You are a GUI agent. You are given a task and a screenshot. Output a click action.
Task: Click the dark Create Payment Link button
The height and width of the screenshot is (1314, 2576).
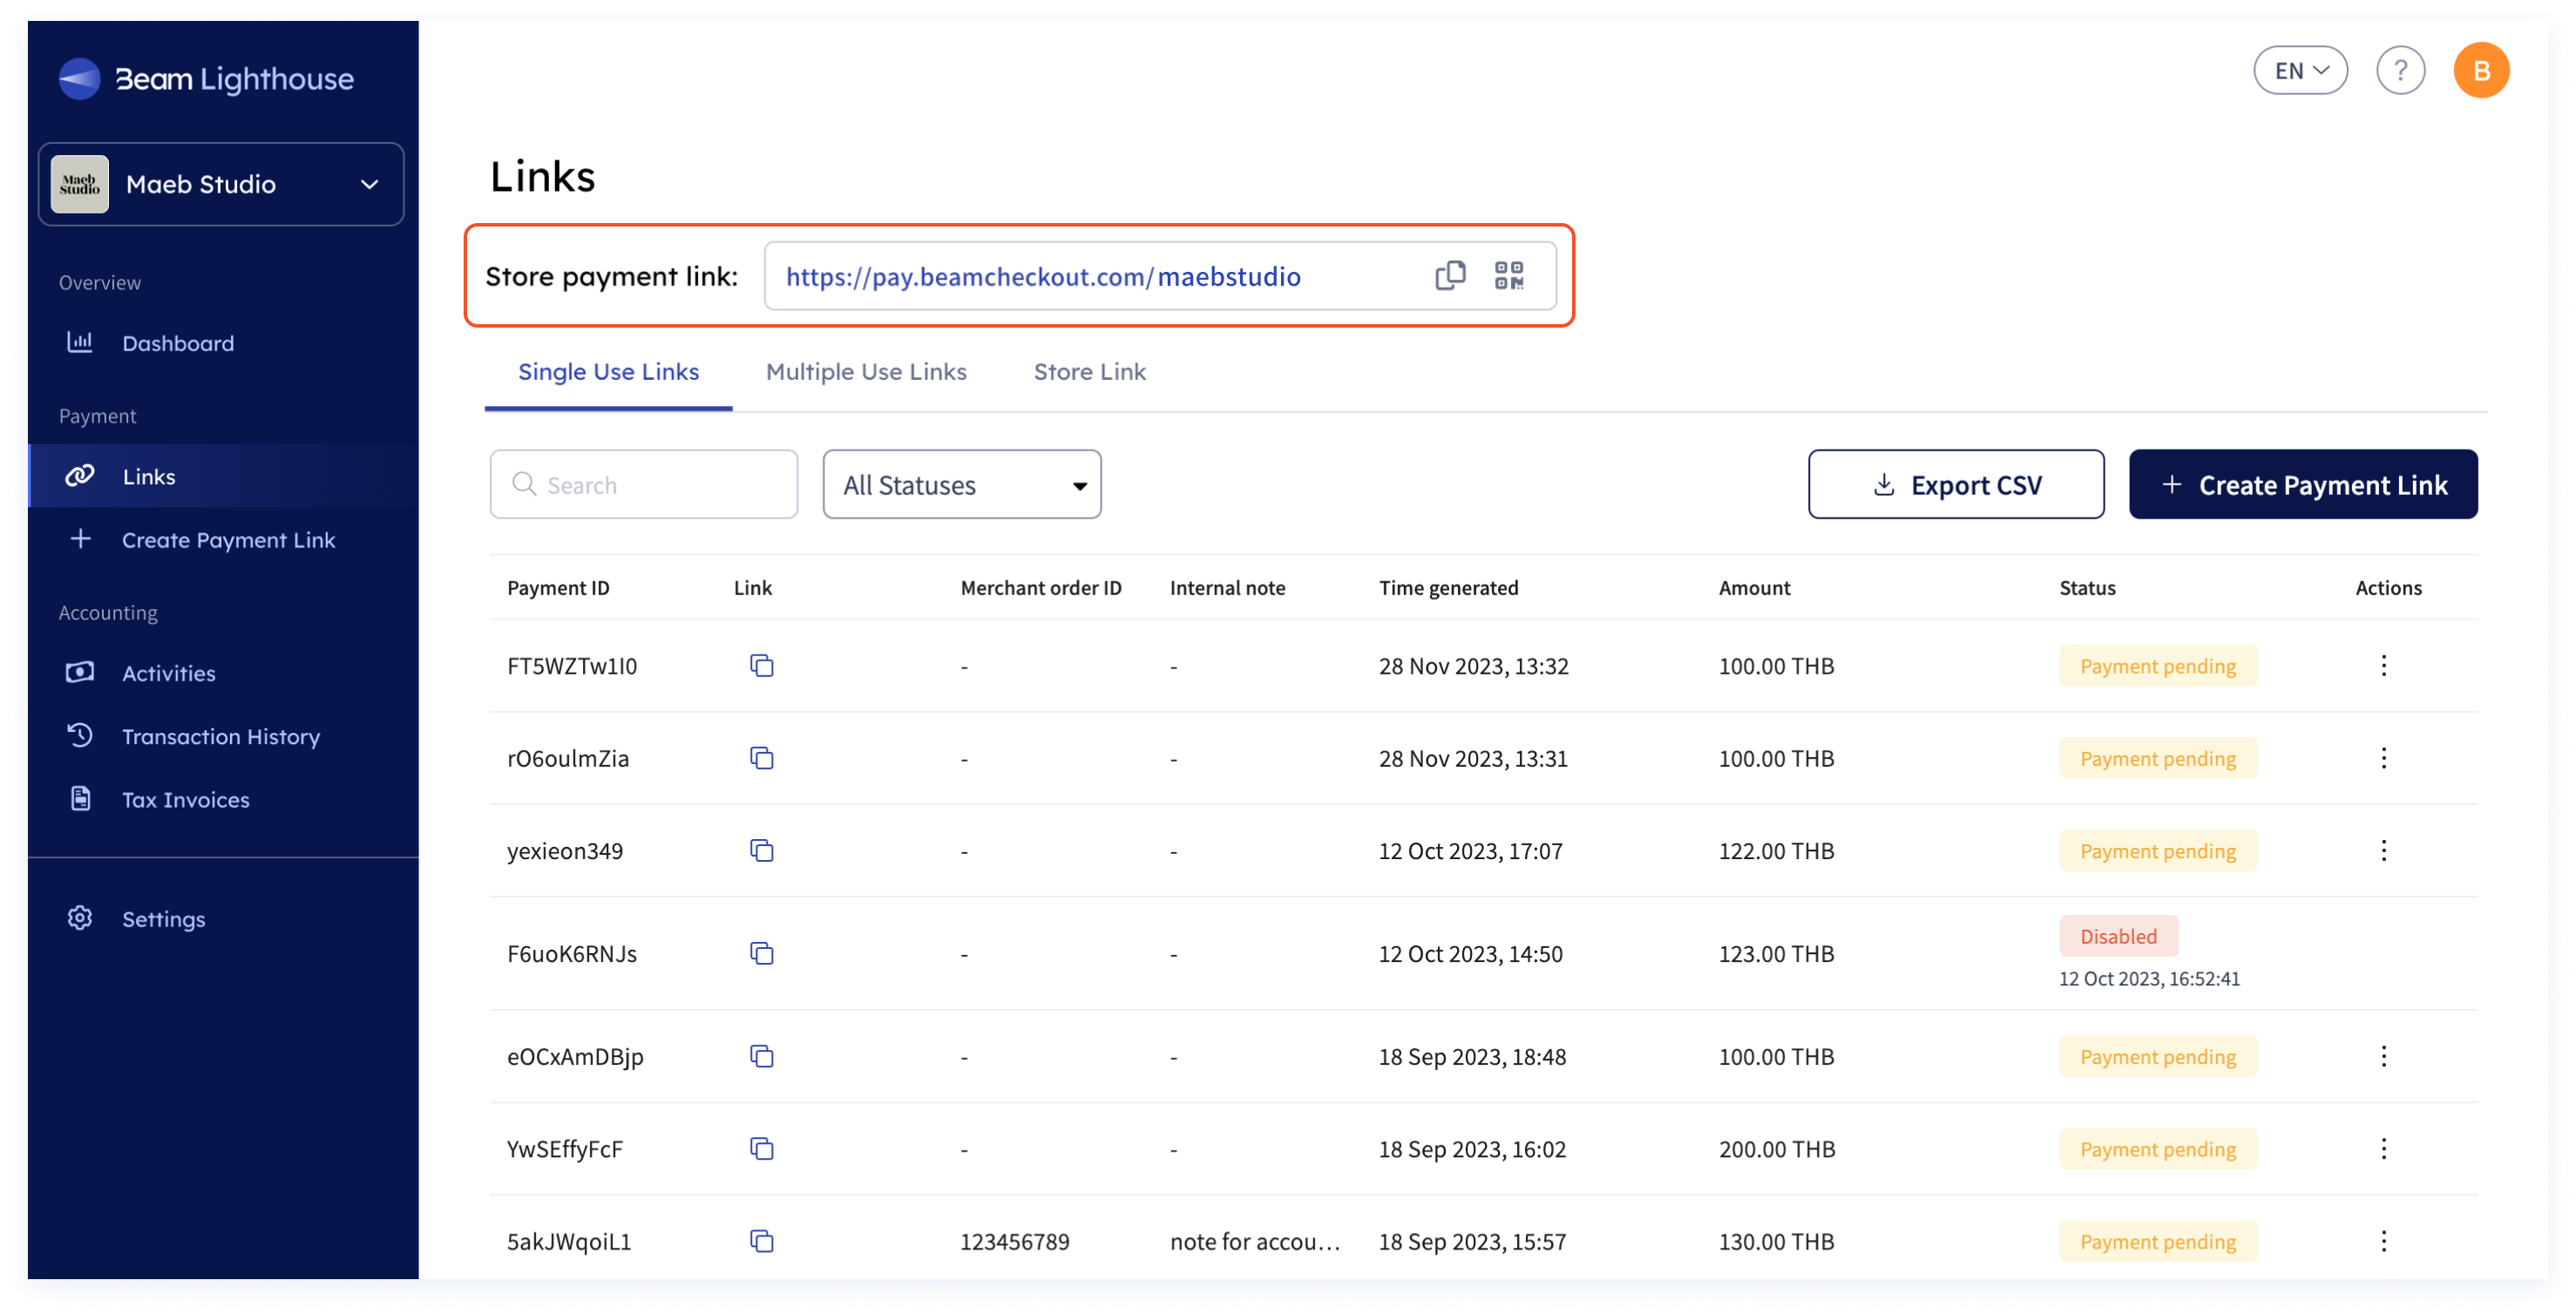click(2302, 485)
